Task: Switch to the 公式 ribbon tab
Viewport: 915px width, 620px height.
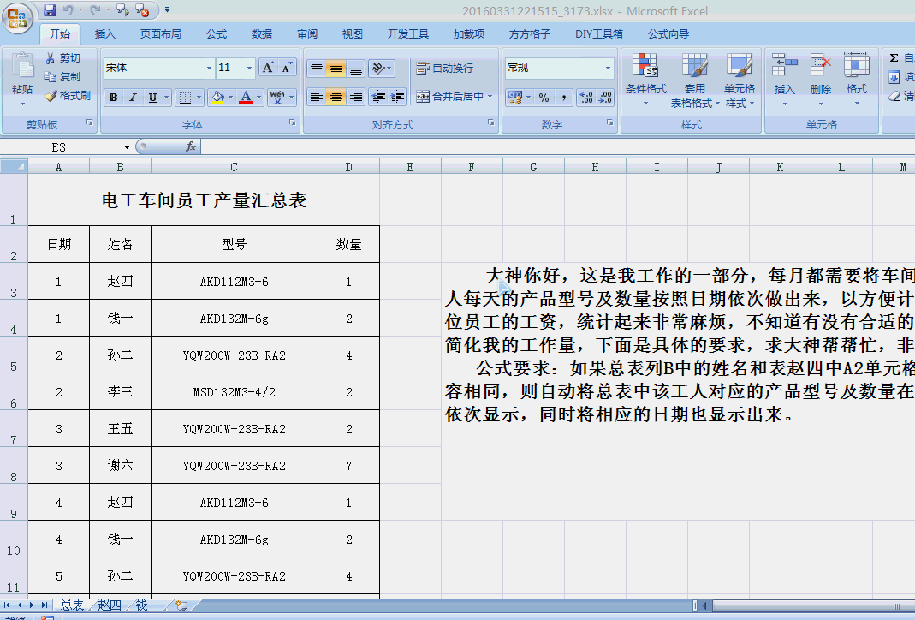Action: (217, 34)
